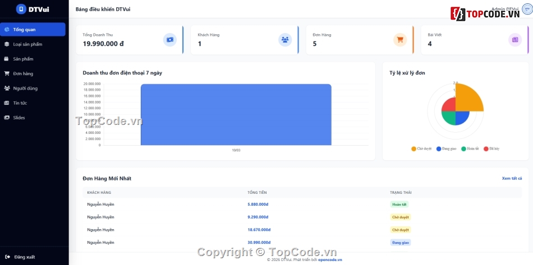The height and width of the screenshot is (265, 533).
Task: Click the Bài Viết card label
Action: (x=434, y=35)
